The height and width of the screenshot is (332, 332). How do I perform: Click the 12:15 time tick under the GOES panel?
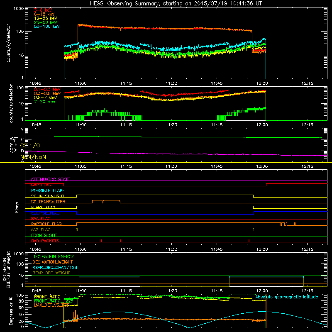tap(307, 166)
